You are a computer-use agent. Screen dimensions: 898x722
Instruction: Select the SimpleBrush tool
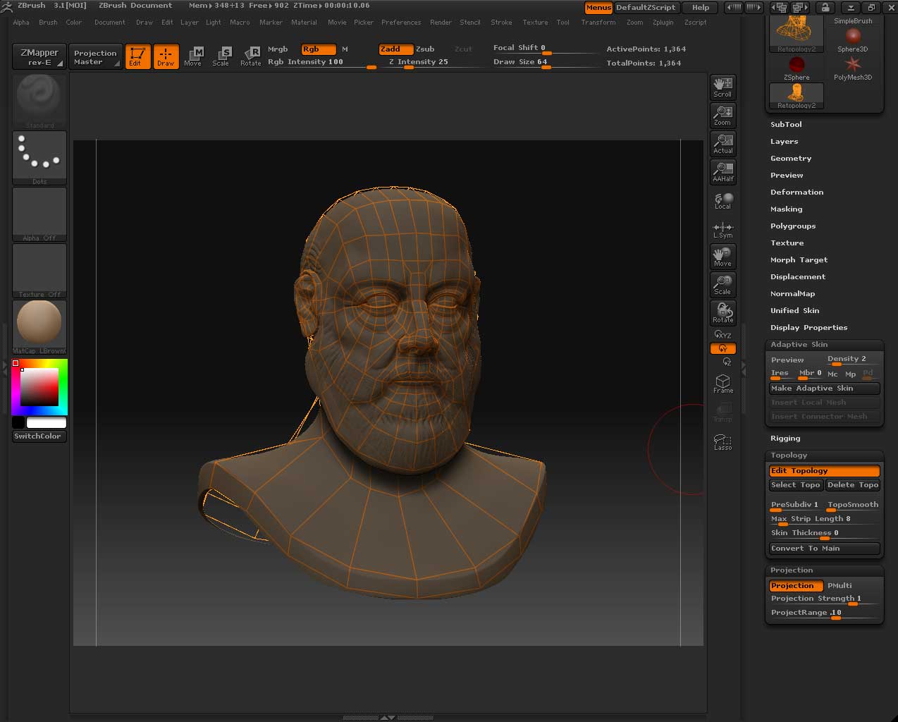coord(853,21)
